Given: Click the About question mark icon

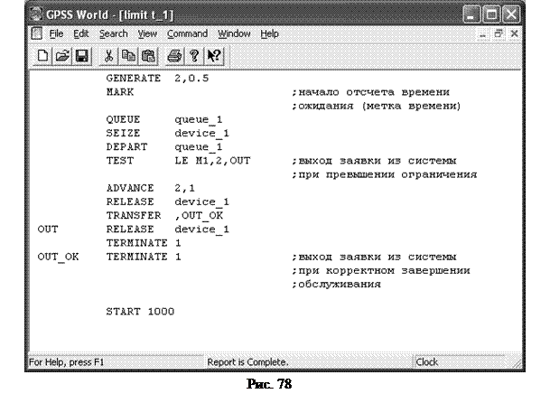Looking at the screenshot, I should pyautogui.click(x=194, y=56).
